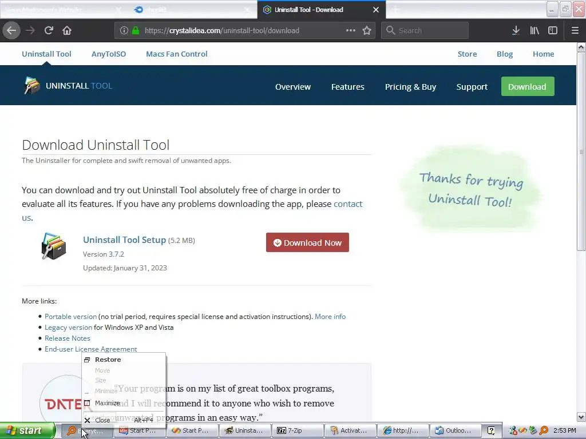Show site information for crystalidea.com
This screenshot has height=439, width=586.
[124, 30]
